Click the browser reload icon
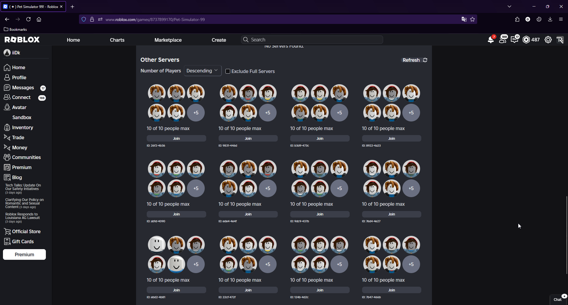The width and height of the screenshot is (568, 305). click(28, 19)
